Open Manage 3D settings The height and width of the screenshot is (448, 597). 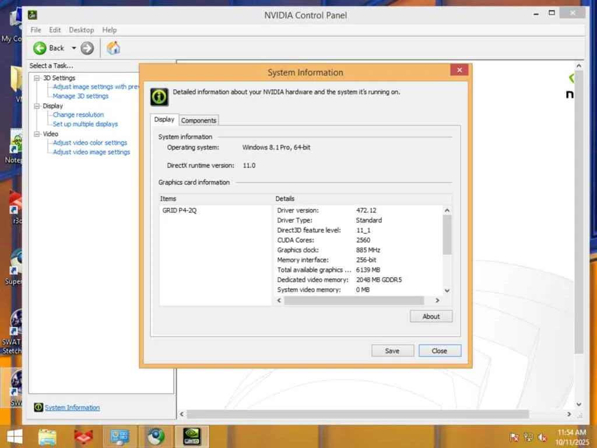pos(80,96)
